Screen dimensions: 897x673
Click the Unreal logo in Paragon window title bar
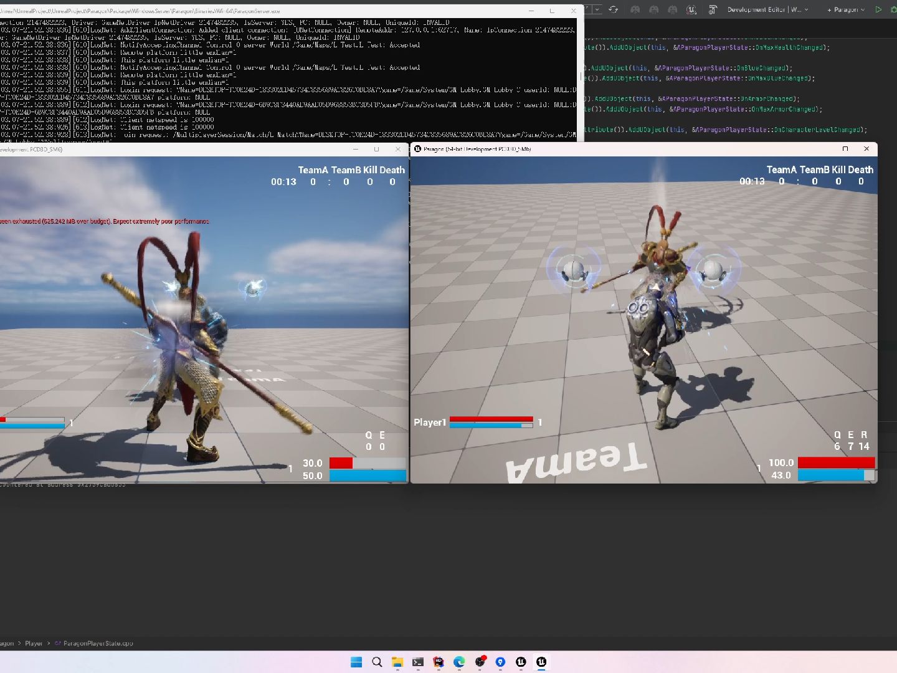tap(417, 148)
